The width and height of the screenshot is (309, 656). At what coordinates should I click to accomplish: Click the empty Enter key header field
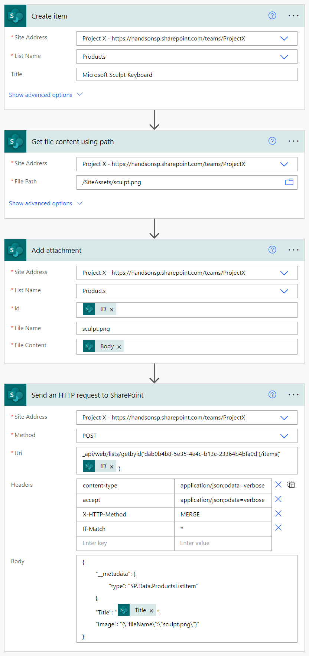(x=125, y=543)
